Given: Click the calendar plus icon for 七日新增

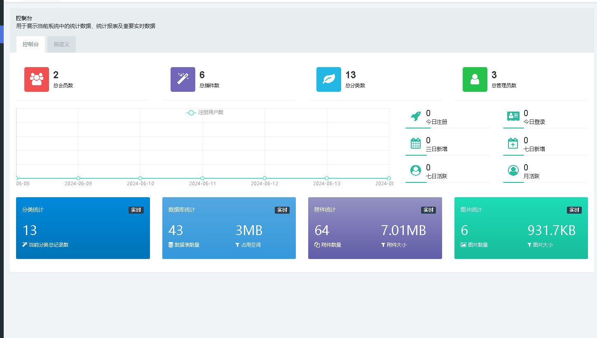Looking at the screenshot, I should 513,143.
